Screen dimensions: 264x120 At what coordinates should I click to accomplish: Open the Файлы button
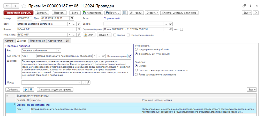click(x=136, y=13)
